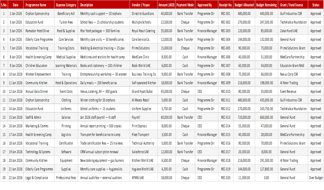Select the 'Fleet Transport' vendor cell
The image size is (324, 190).
click(x=144, y=135)
